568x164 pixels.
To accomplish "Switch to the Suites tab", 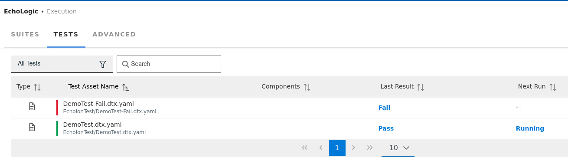I will point(25,34).
